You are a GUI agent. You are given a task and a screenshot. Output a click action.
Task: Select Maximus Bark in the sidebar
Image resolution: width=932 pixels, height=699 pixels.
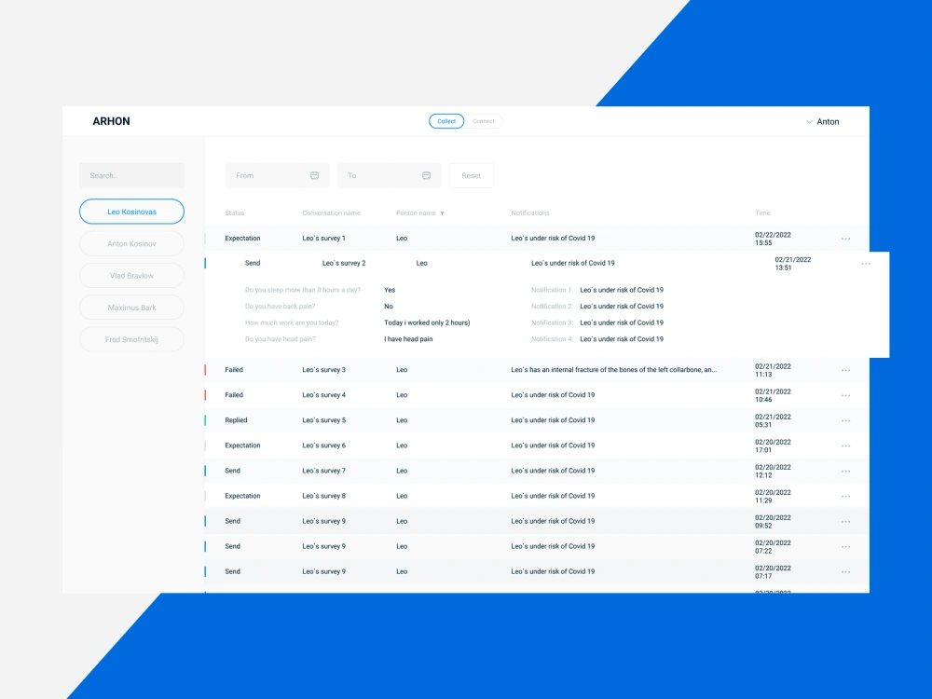[132, 308]
